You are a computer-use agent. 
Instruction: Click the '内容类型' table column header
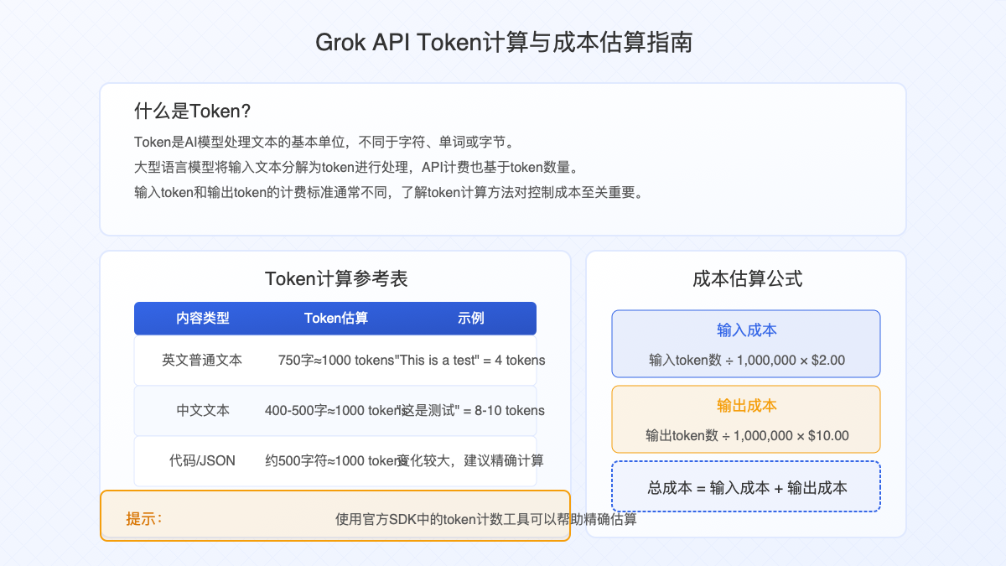click(202, 318)
